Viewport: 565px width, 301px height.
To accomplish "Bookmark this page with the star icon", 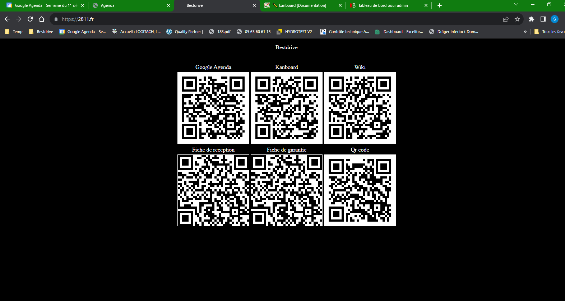I will coord(517,19).
